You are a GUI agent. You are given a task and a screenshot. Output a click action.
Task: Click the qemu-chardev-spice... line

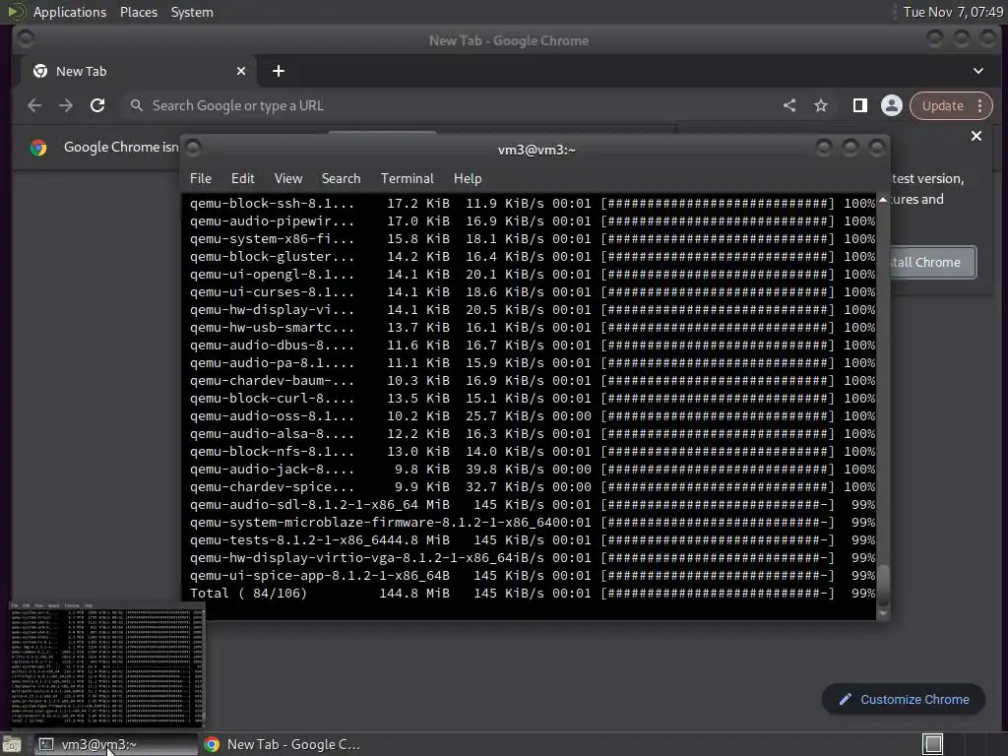click(x=533, y=487)
